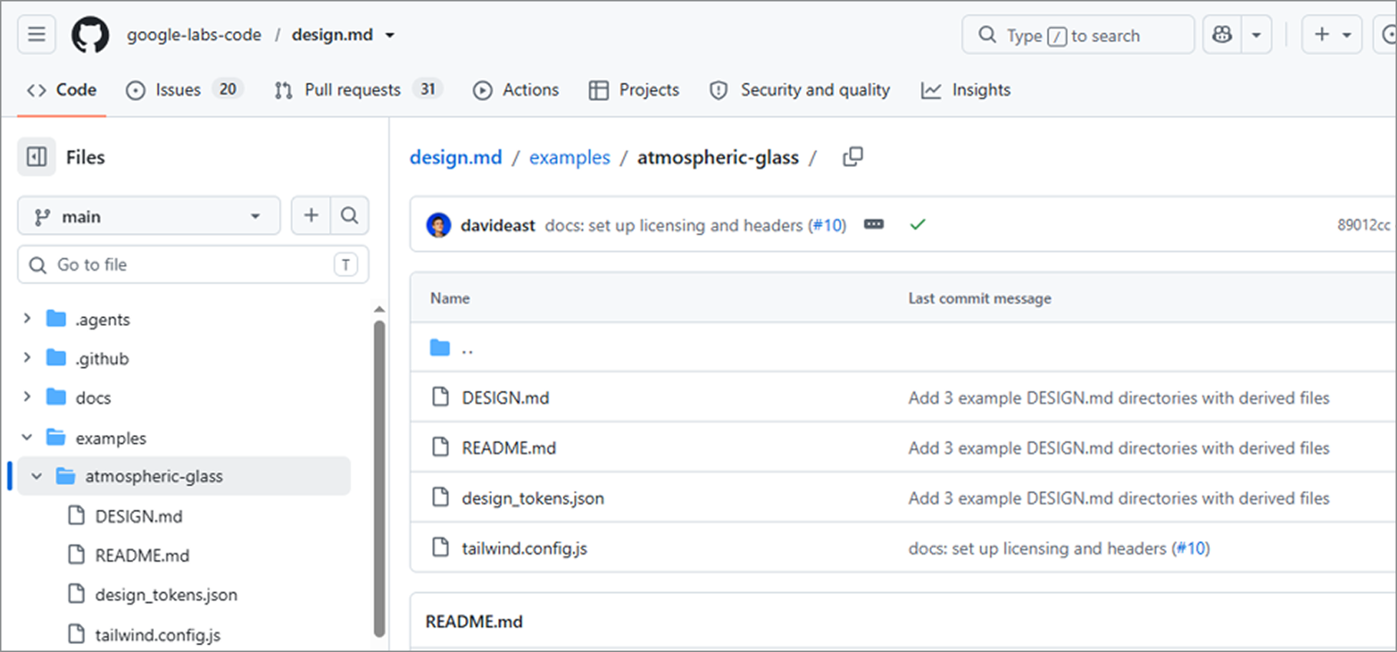Click file icon for DESIGN.md in table

point(441,397)
